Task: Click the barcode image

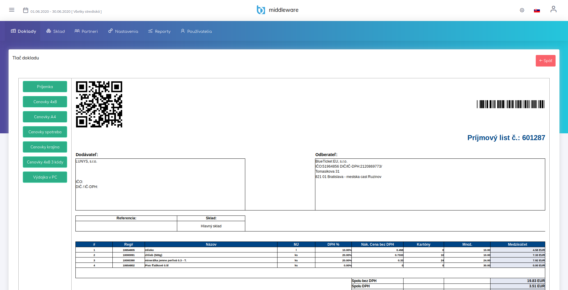Action: tap(510, 104)
